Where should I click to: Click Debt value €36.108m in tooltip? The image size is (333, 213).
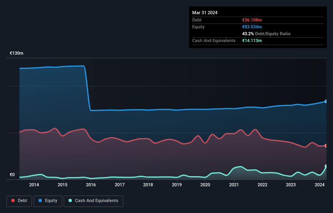point(252,20)
